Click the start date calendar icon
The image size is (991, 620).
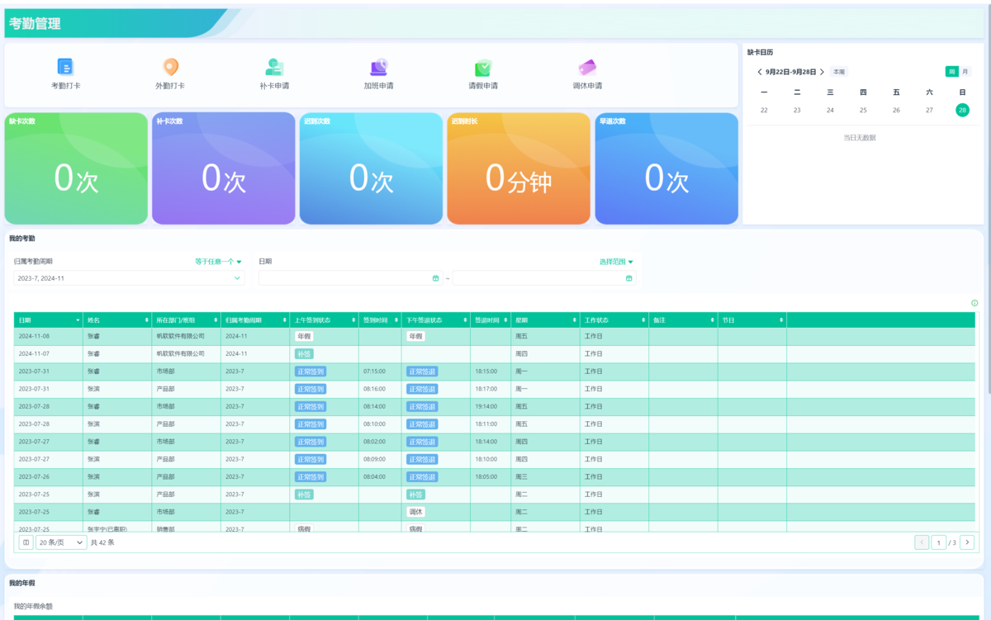[x=436, y=278]
